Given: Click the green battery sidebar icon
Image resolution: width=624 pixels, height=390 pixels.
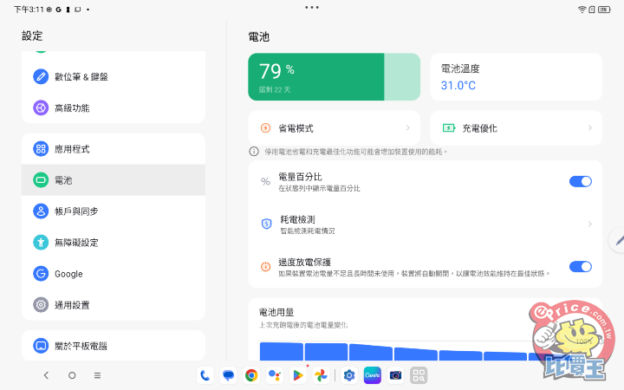Looking at the screenshot, I should coord(41,180).
